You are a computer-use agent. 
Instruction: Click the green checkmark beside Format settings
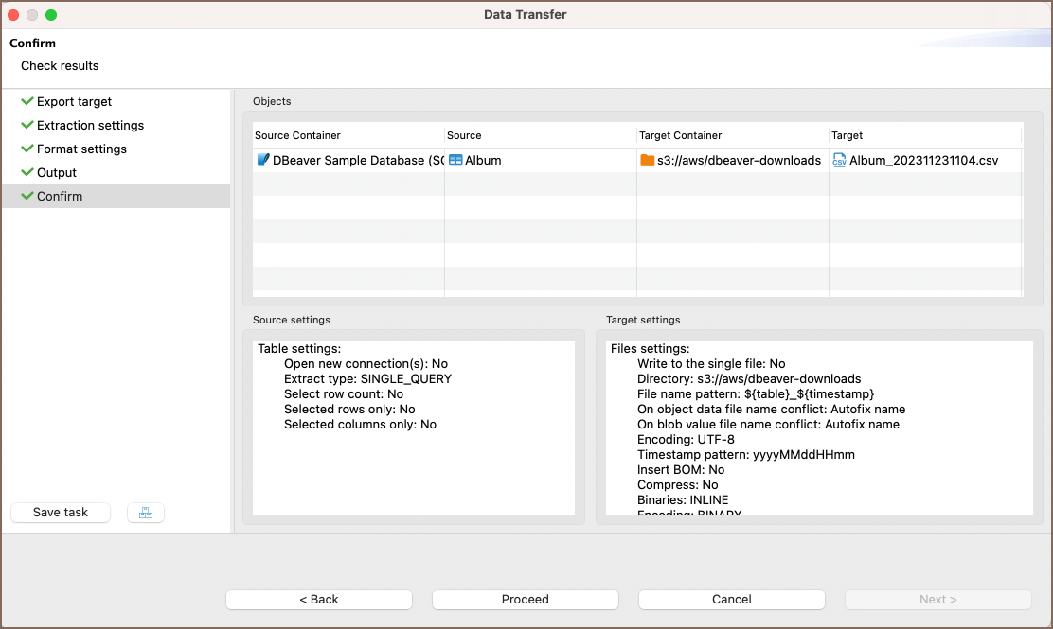[27, 149]
